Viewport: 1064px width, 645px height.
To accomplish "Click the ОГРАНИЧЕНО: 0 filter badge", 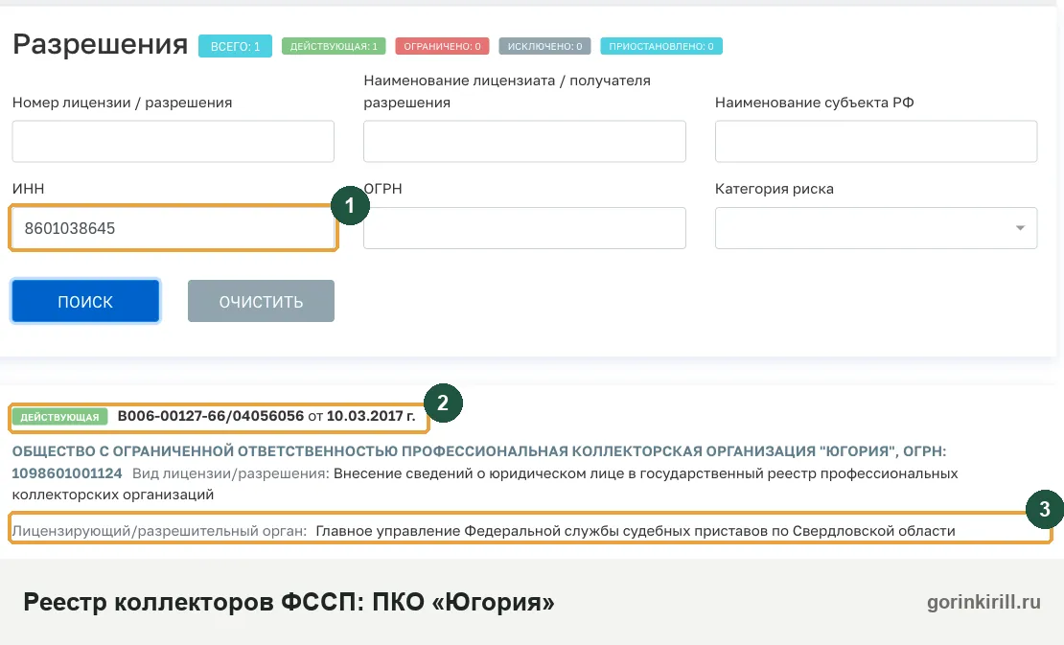I will point(443,46).
